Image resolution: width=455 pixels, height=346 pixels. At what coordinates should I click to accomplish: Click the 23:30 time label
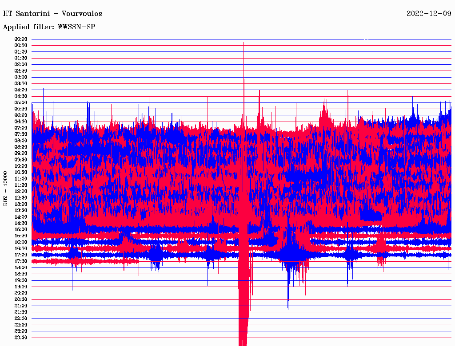click(21, 338)
